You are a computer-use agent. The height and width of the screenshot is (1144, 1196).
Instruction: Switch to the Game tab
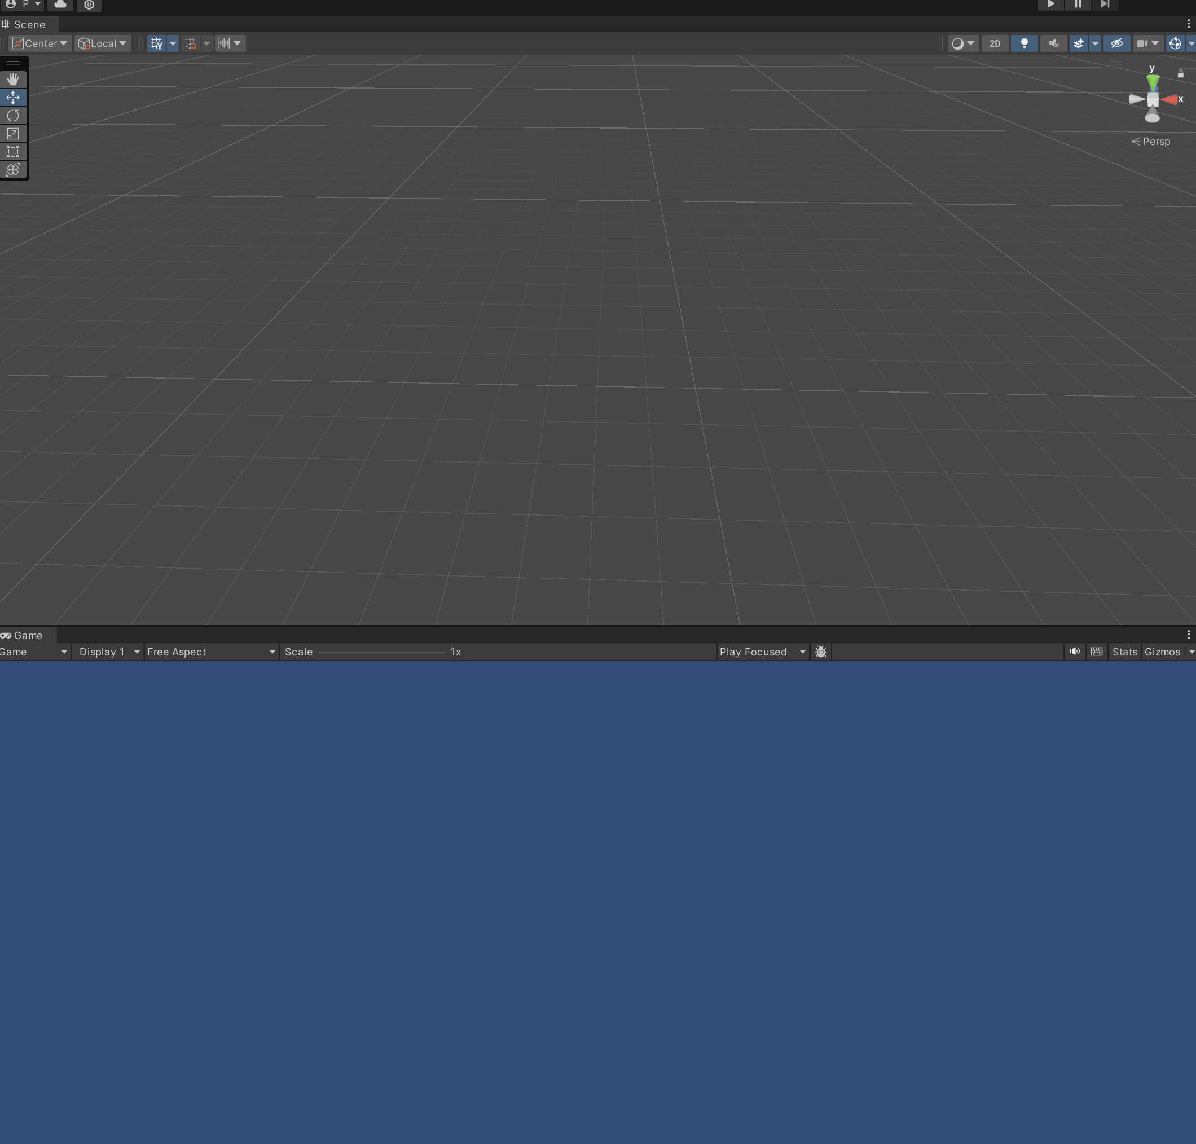click(28, 635)
